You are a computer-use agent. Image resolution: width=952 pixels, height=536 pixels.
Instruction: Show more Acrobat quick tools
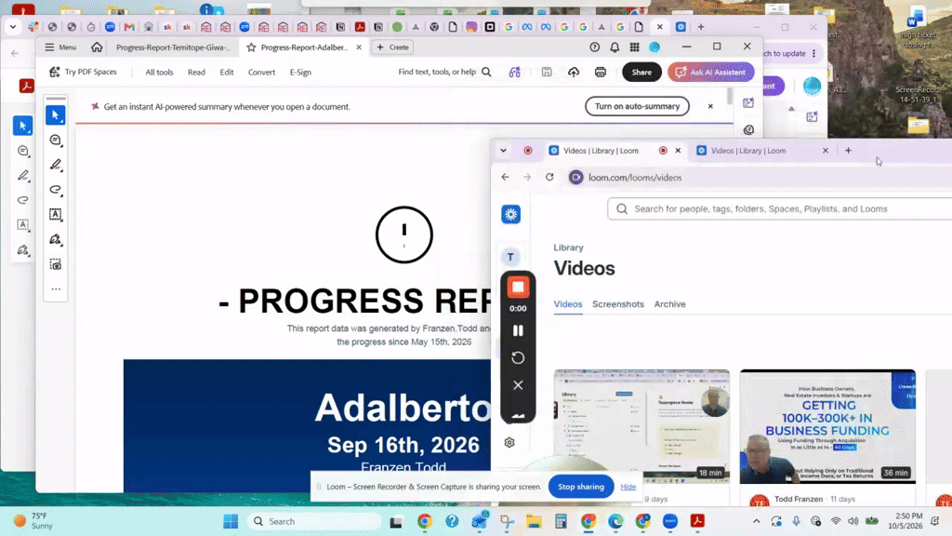tap(56, 289)
